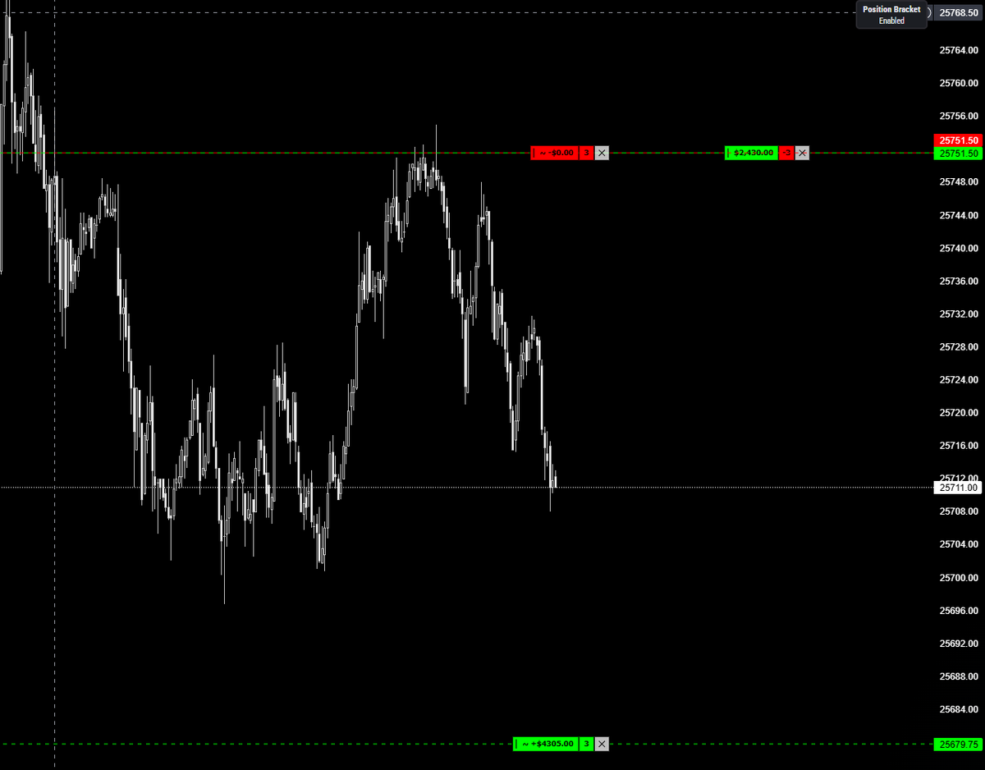The width and height of the screenshot is (985, 770).
Task: Click the 25732.00 price axis label
Action: coord(958,314)
